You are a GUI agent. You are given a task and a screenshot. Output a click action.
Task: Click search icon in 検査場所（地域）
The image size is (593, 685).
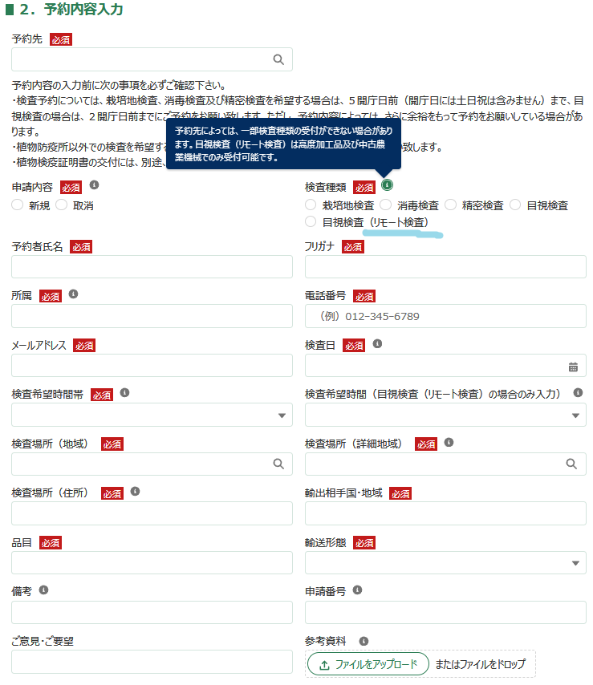pos(278,464)
